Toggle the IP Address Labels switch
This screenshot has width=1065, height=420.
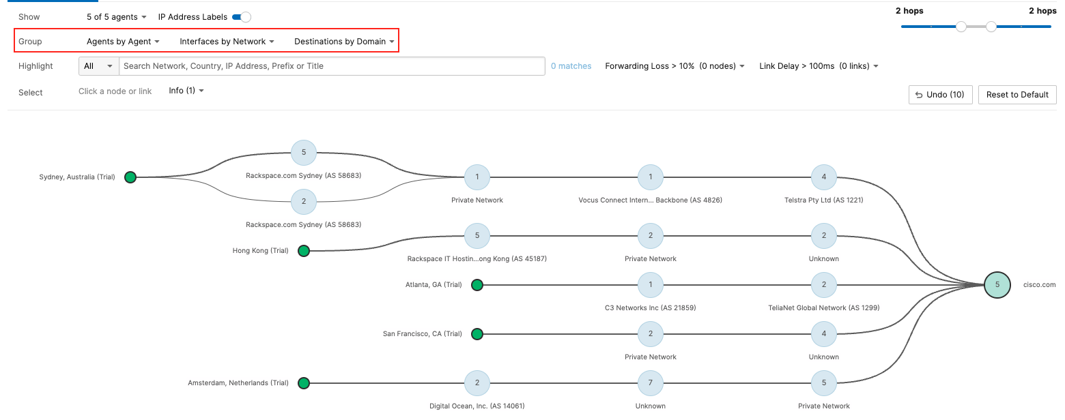(241, 17)
